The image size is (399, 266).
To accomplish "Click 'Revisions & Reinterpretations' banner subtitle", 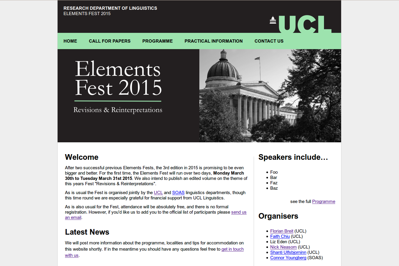I will click(x=118, y=110).
